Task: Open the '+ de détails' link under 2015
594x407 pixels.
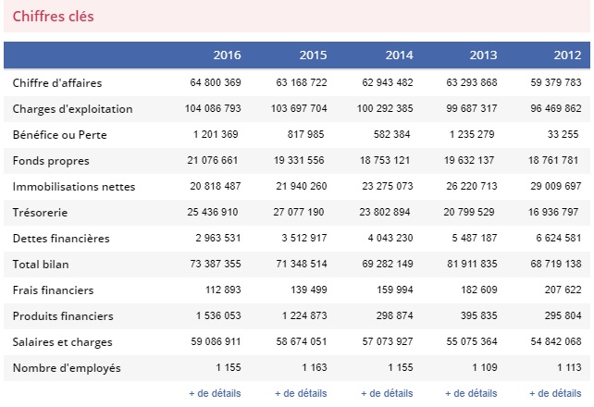Action: 301,393
